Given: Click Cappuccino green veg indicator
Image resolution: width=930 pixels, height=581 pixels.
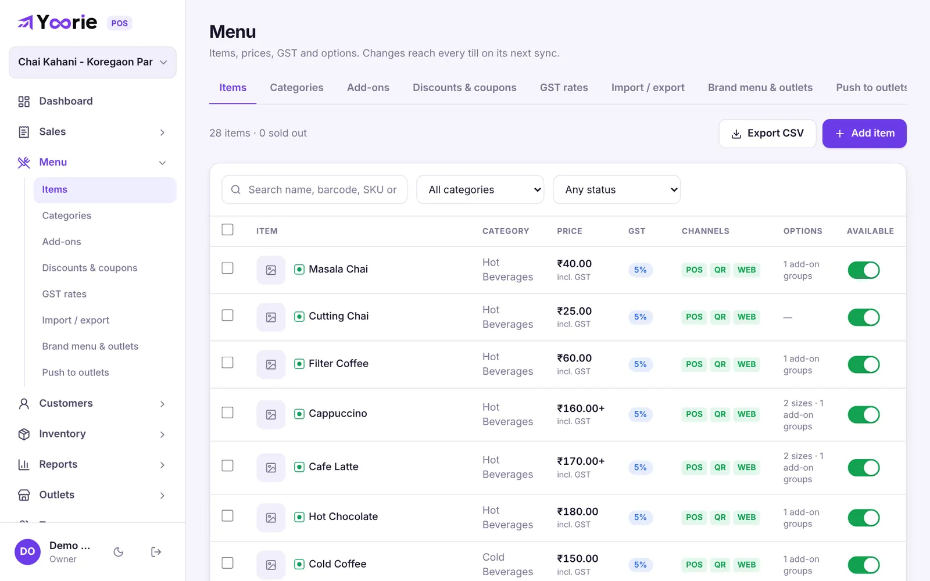Looking at the screenshot, I should (x=299, y=414).
